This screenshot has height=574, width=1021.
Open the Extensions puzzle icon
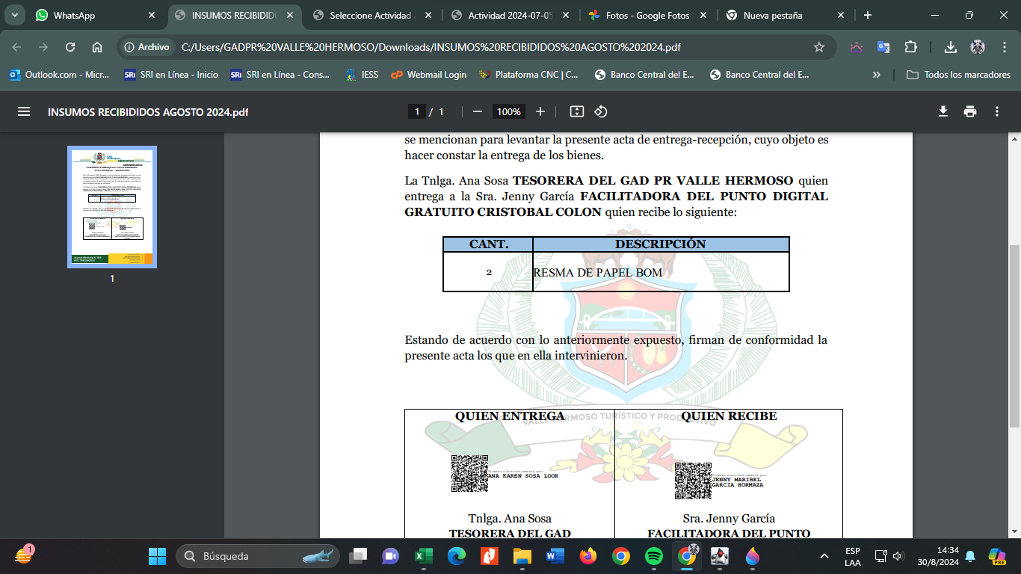pyautogui.click(x=910, y=47)
